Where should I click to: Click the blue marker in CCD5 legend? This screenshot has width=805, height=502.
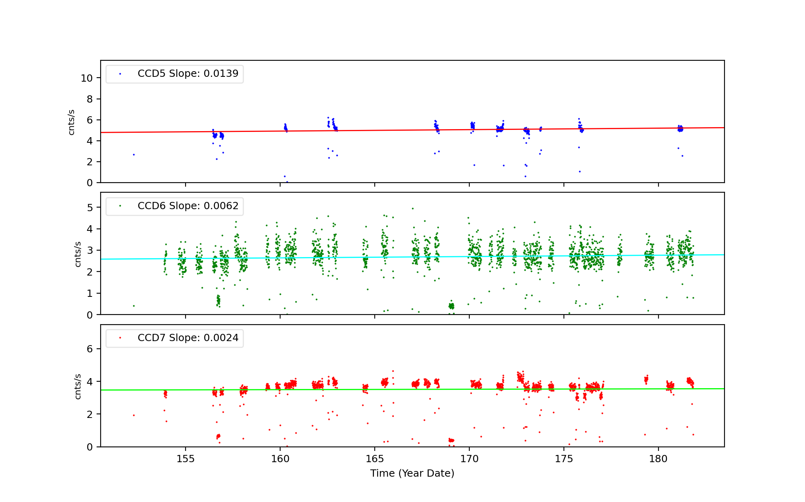pyautogui.click(x=120, y=74)
